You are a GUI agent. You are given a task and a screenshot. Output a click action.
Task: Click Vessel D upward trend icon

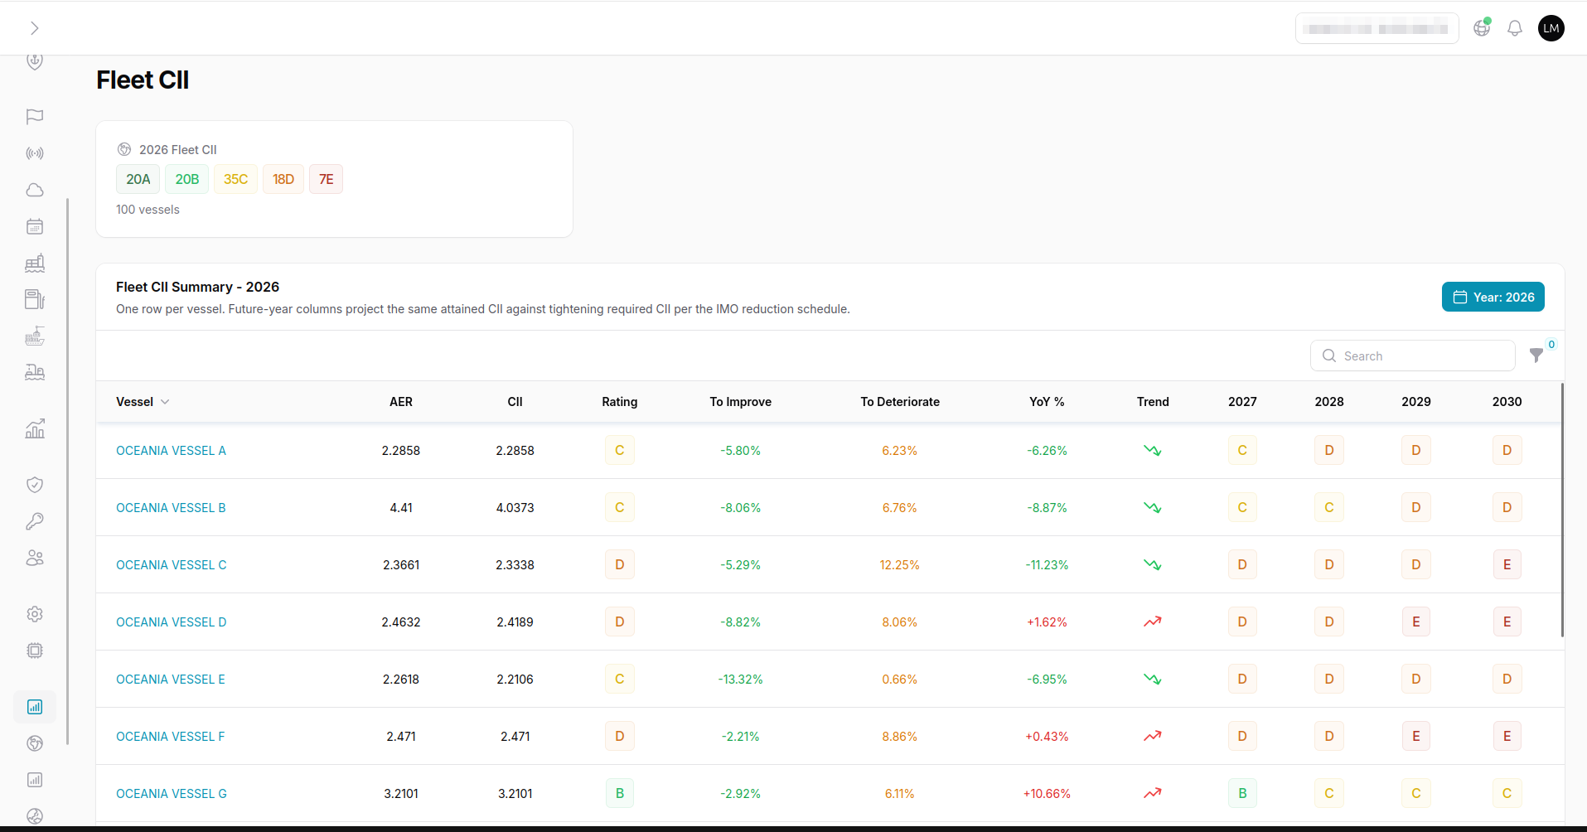point(1153,622)
